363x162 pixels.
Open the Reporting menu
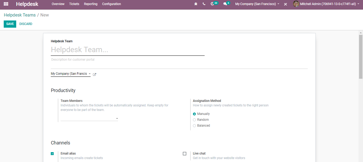coord(91,4)
